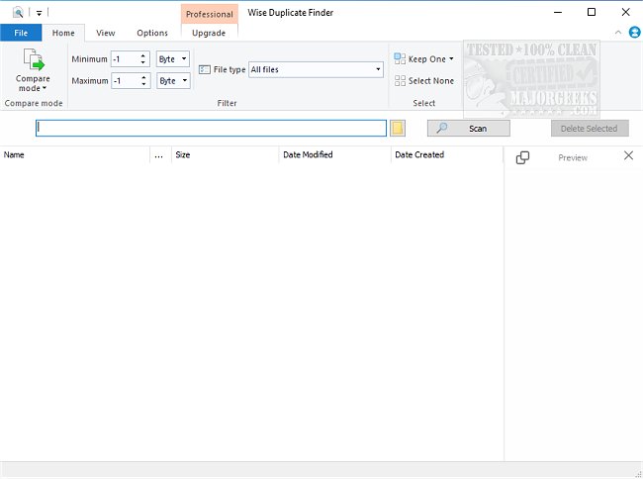643x479 pixels.
Task: Open the Options tab
Action: 152,33
